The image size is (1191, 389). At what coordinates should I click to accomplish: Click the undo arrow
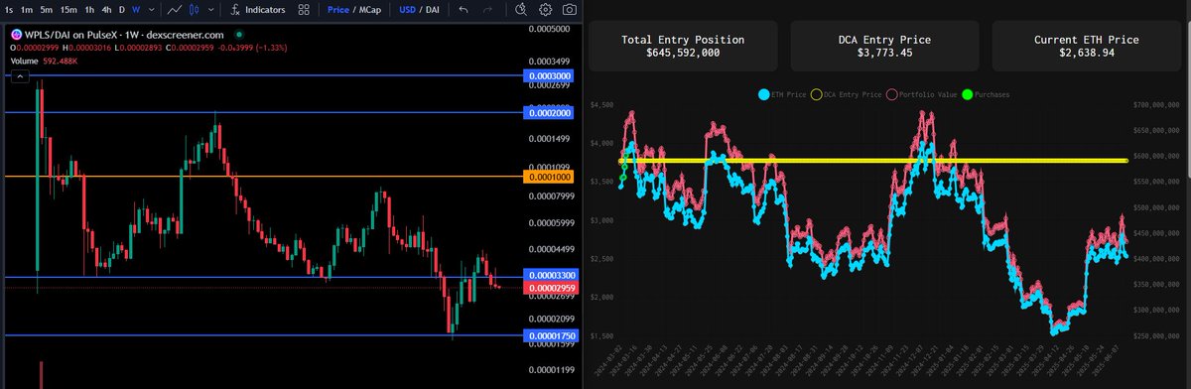[x=463, y=10]
